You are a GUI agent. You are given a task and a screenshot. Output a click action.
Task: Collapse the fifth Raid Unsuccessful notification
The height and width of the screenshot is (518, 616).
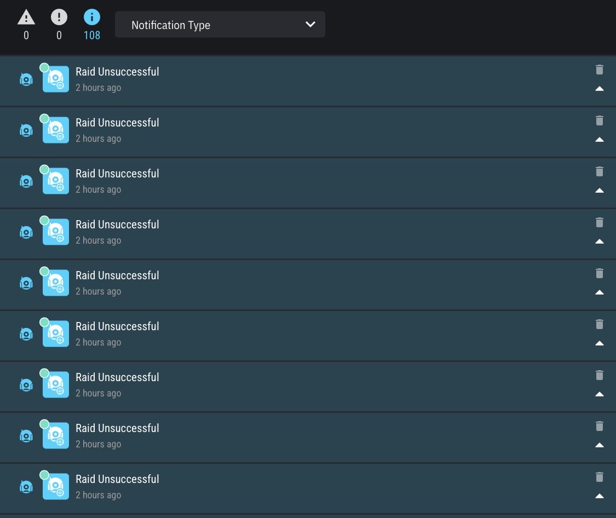599,292
